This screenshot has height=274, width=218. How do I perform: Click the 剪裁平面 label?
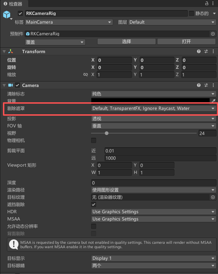tap(16, 151)
